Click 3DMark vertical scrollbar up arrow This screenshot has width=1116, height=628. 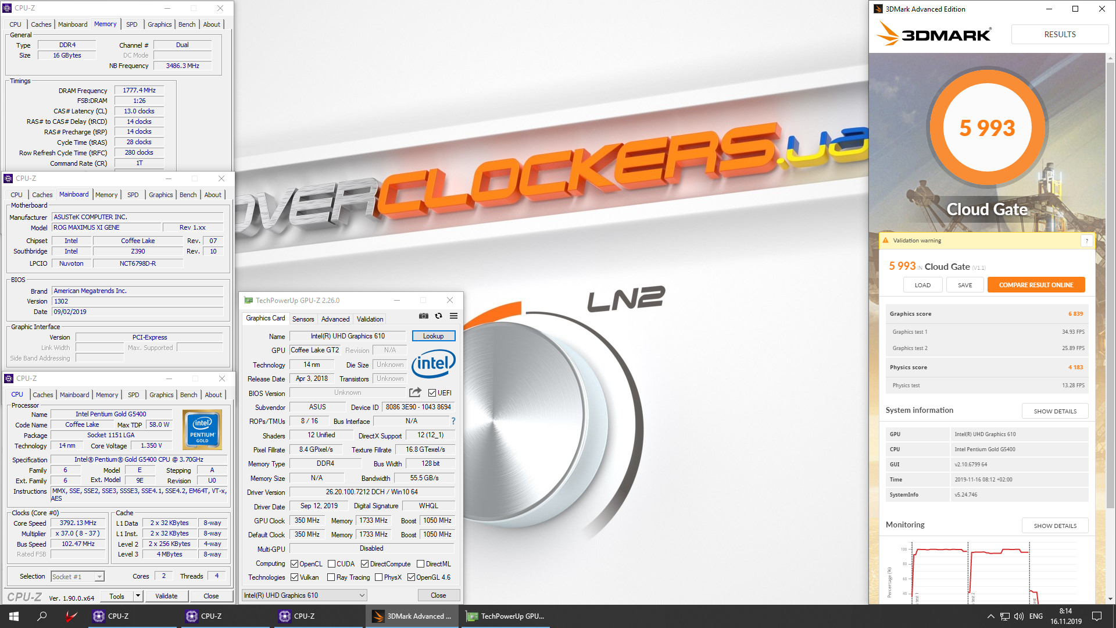[x=1110, y=59]
